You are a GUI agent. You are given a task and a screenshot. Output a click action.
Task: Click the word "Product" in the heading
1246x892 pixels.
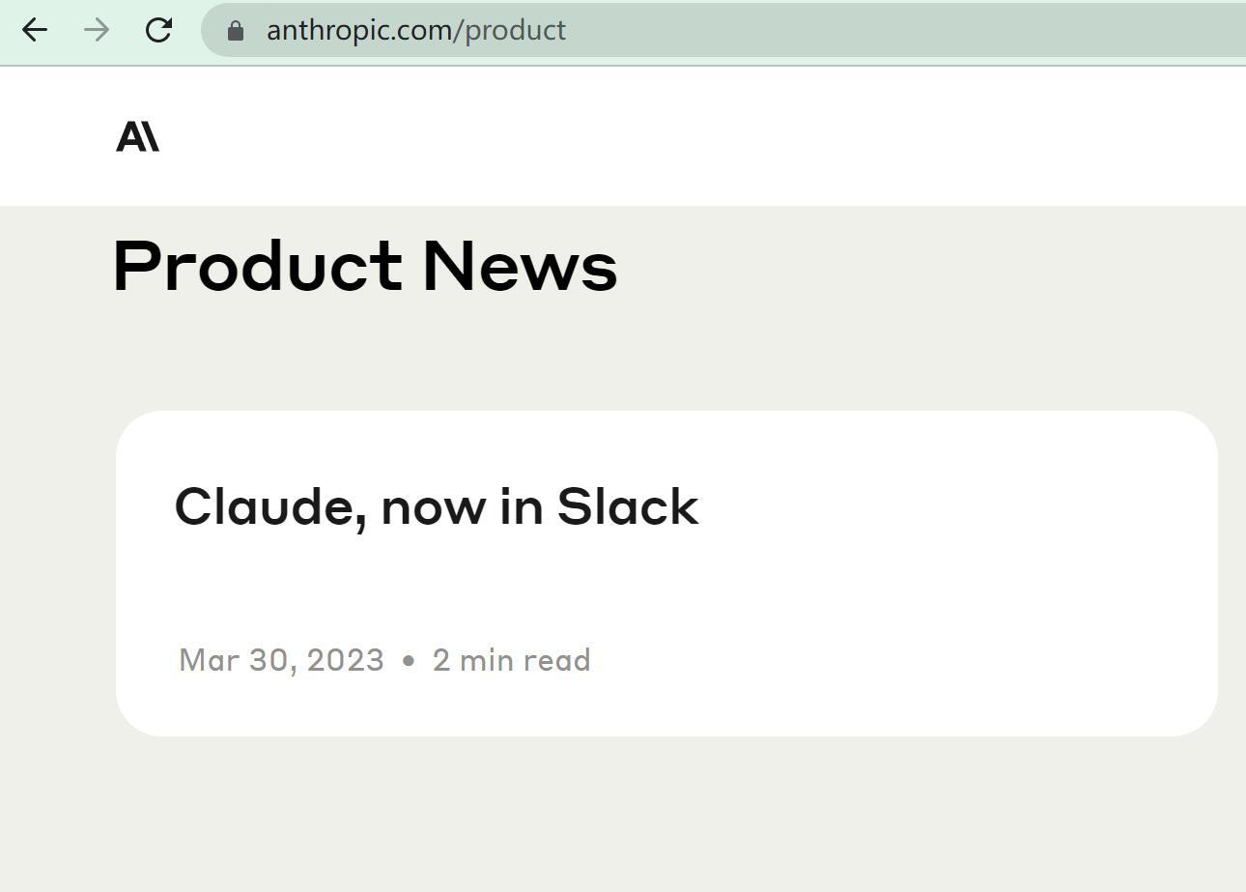click(x=258, y=267)
